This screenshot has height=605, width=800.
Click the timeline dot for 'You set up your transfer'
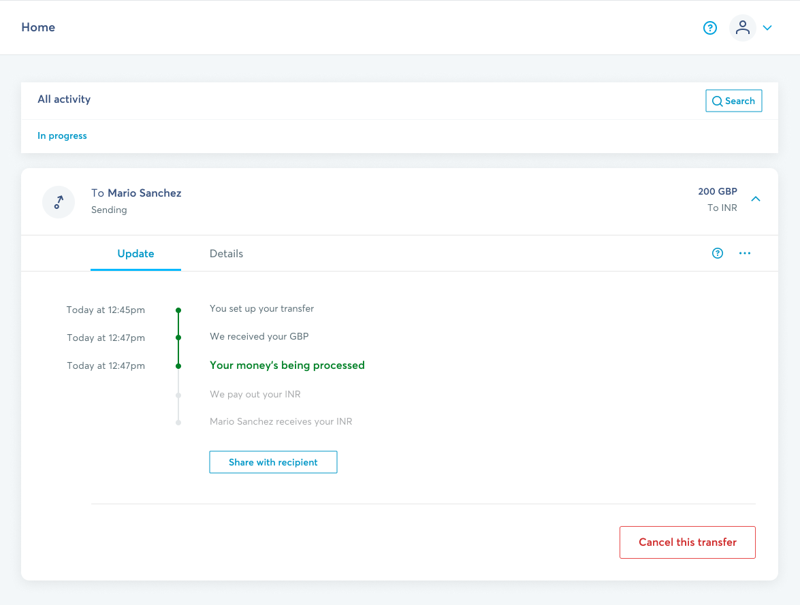178,310
